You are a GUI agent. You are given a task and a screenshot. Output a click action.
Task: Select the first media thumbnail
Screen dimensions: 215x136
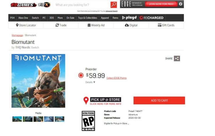(17, 119)
